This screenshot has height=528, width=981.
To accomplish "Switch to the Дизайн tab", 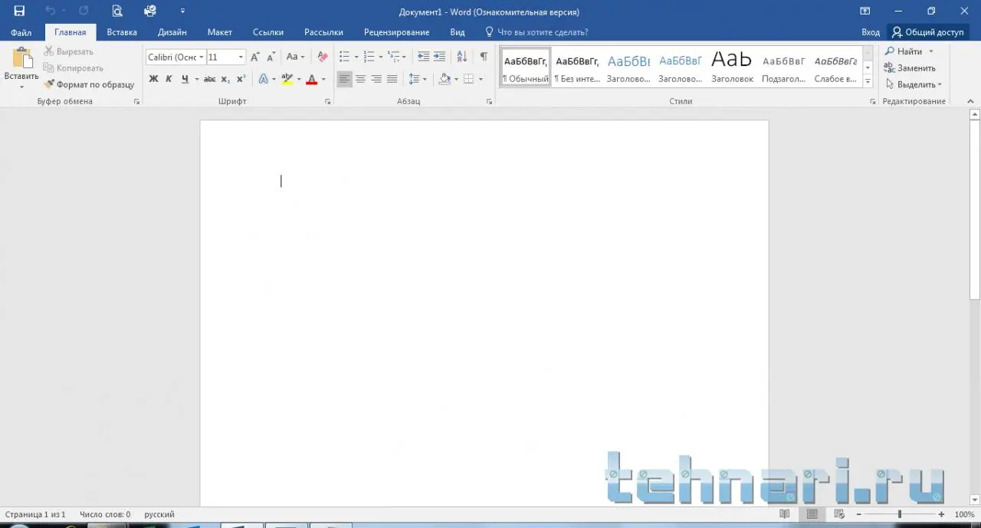I will 172,32.
